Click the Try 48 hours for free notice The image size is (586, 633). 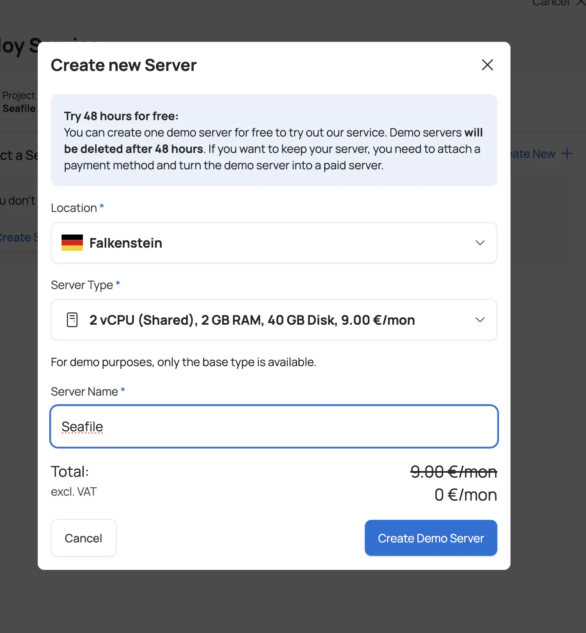[x=274, y=140]
